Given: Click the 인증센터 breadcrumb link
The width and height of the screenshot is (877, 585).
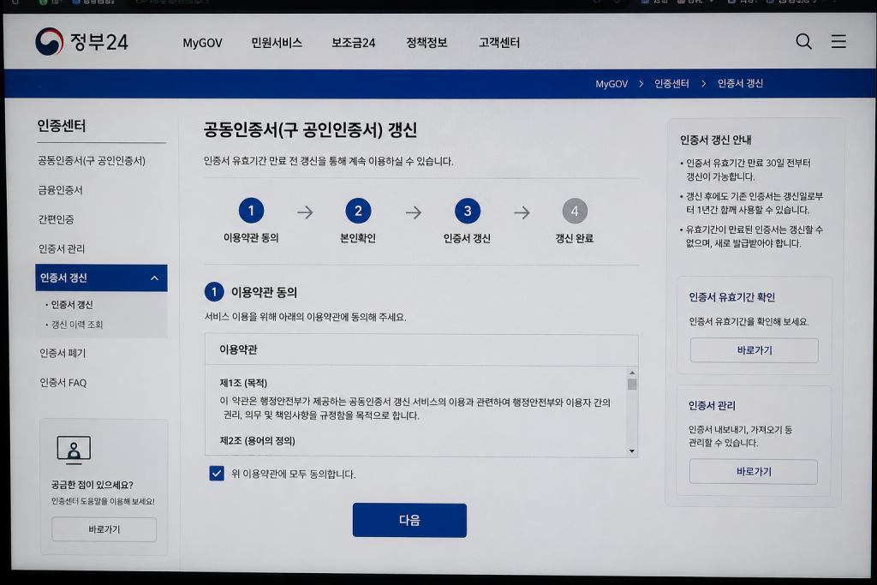Looking at the screenshot, I should [x=671, y=83].
